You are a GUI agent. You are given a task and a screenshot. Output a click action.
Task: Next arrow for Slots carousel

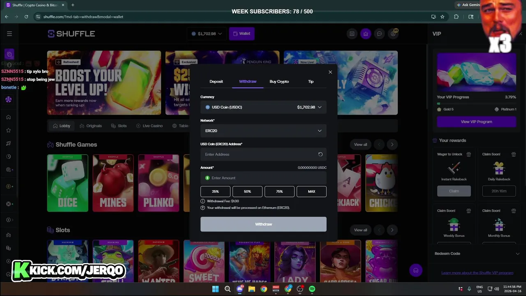tap(392, 230)
